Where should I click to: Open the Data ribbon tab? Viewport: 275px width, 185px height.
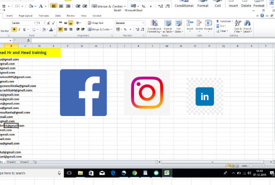click(58, 16)
